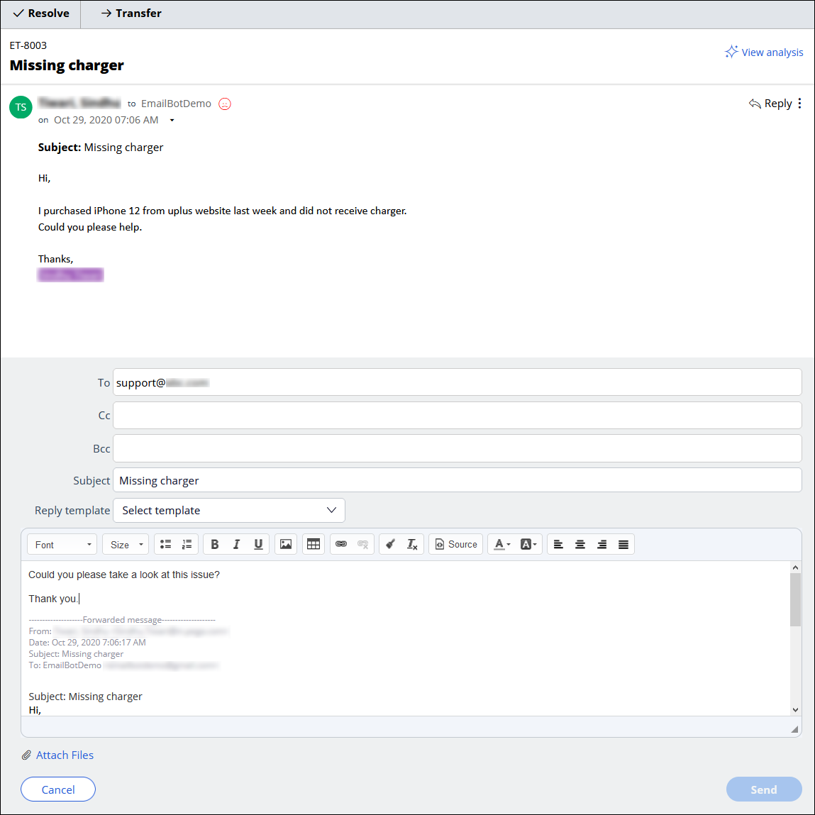
Task: Toggle underline text formatting
Action: tap(258, 544)
